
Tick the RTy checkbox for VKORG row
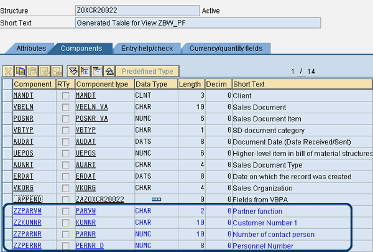[65, 186]
